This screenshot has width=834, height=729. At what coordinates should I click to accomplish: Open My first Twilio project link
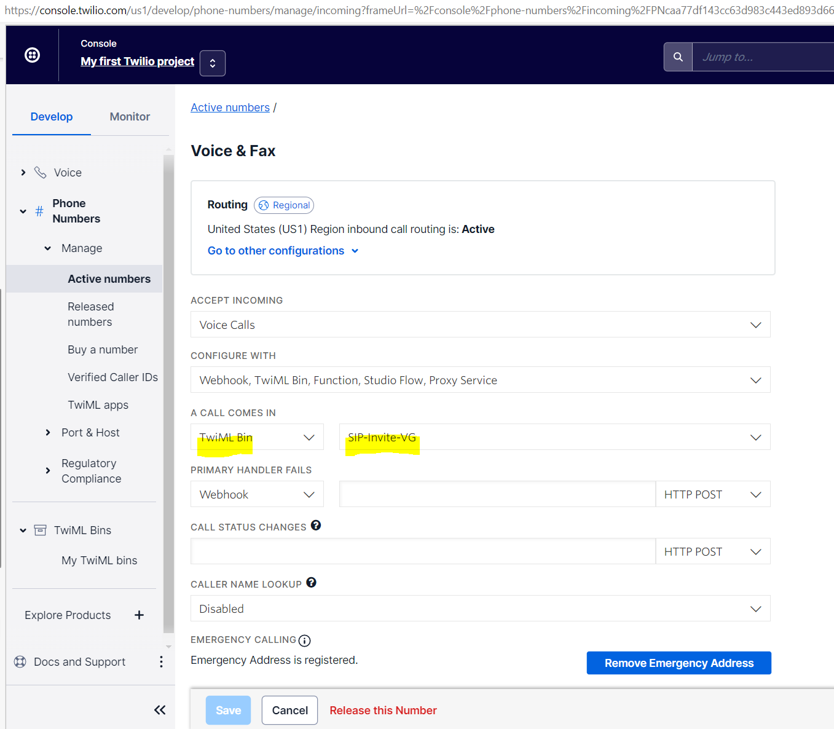[138, 61]
